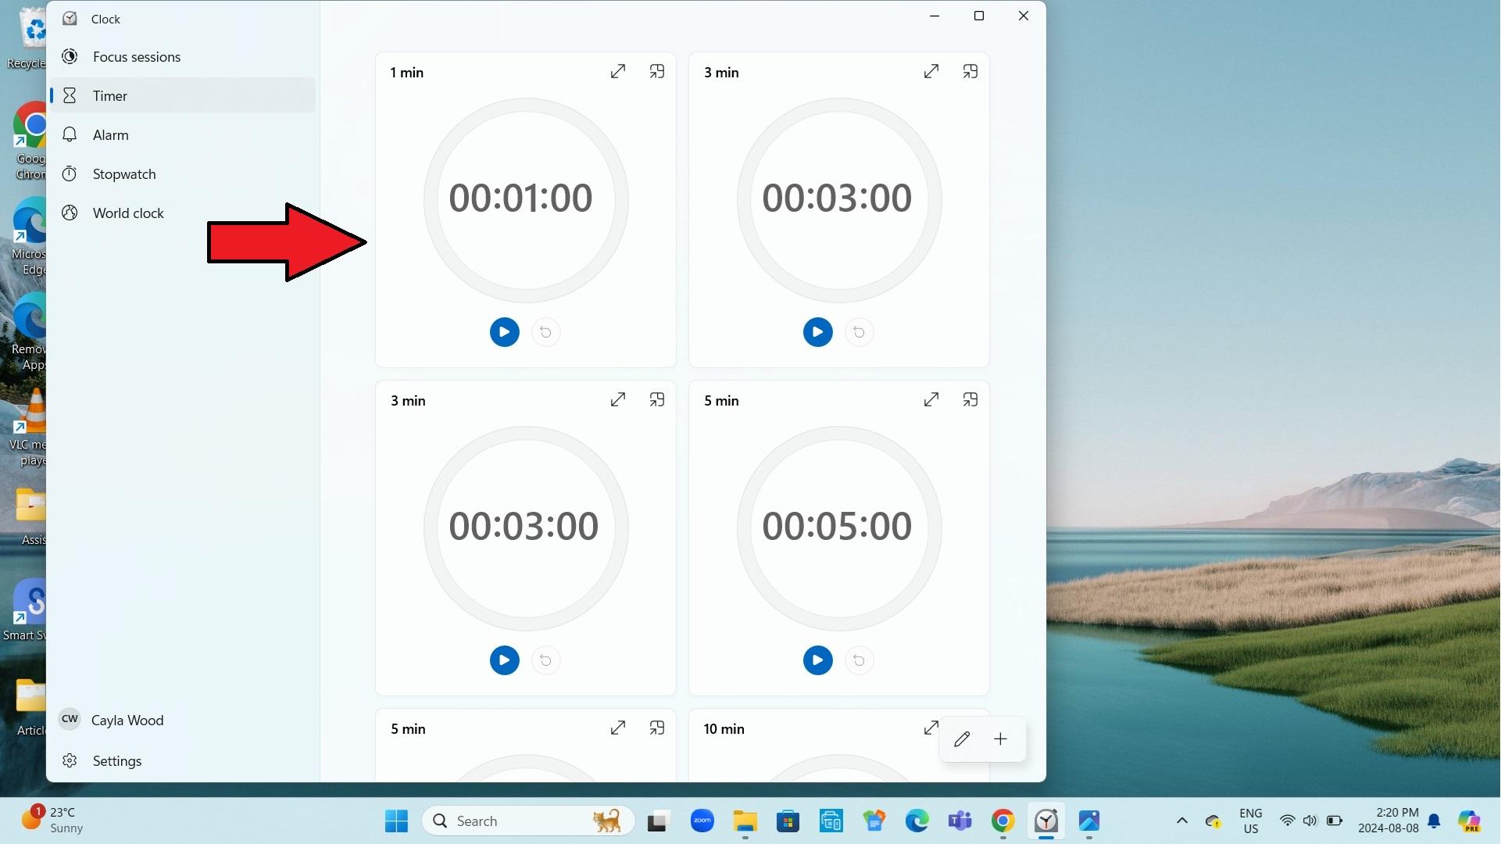Show hidden system tray icons
Viewport: 1501px width, 844px height.
1182,821
